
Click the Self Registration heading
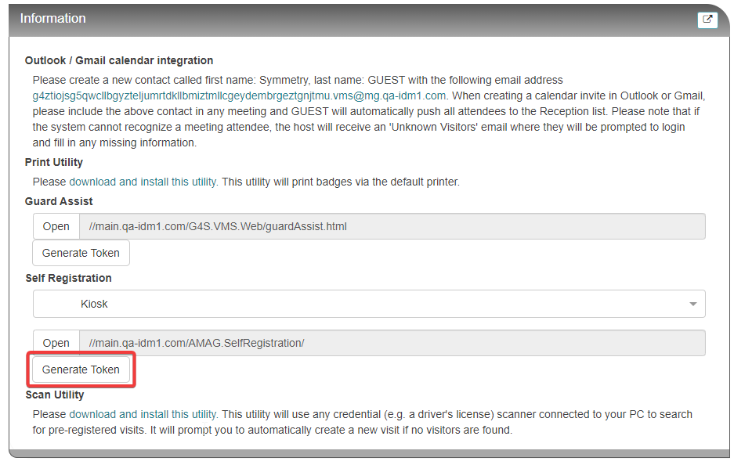(68, 278)
